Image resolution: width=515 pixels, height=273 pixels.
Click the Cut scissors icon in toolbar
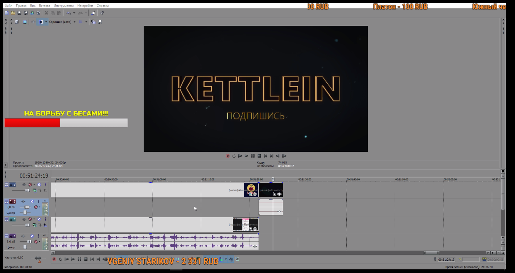point(46,13)
